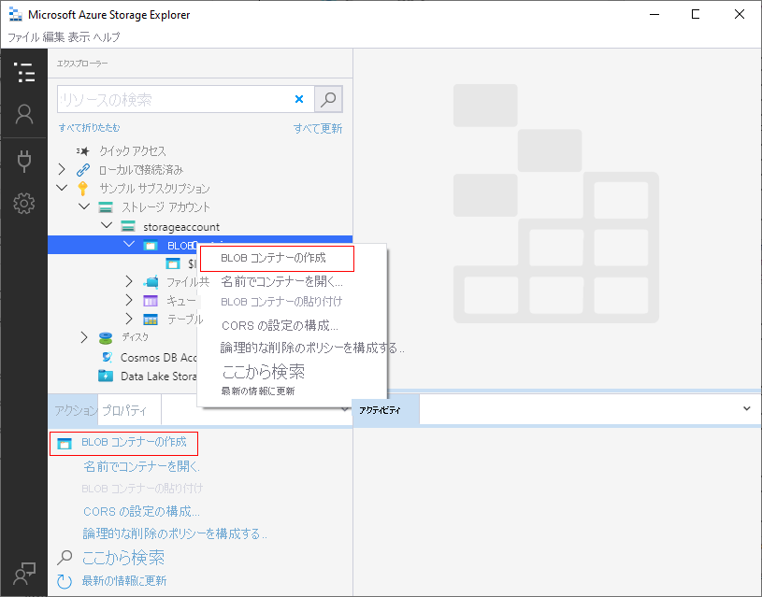Expand the テーブル node
Image resolution: width=762 pixels, height=597 pixels.
click(x=129, y=319)
